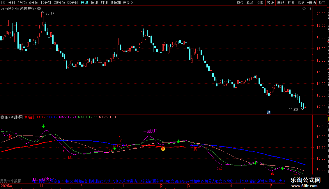Select the 1分钟 period tab

(x=22, y=3)
